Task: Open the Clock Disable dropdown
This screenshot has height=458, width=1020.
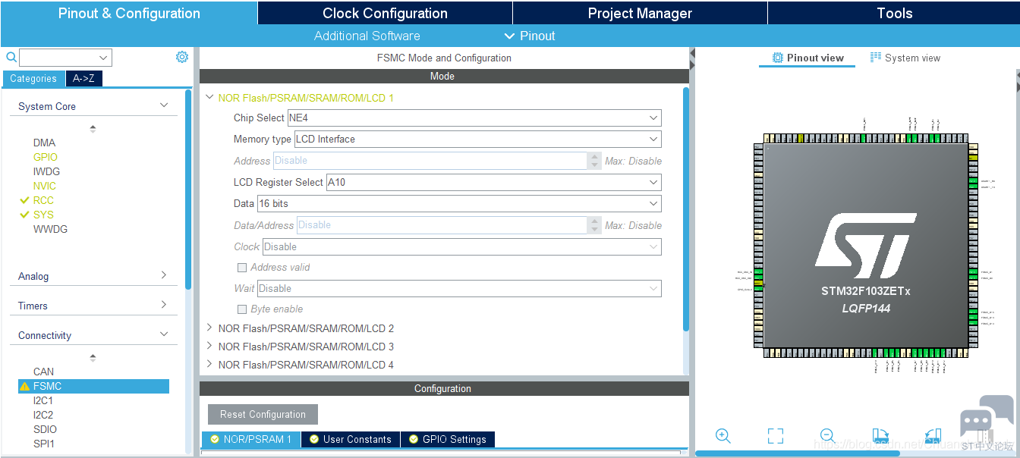Action: click(461, 247)
